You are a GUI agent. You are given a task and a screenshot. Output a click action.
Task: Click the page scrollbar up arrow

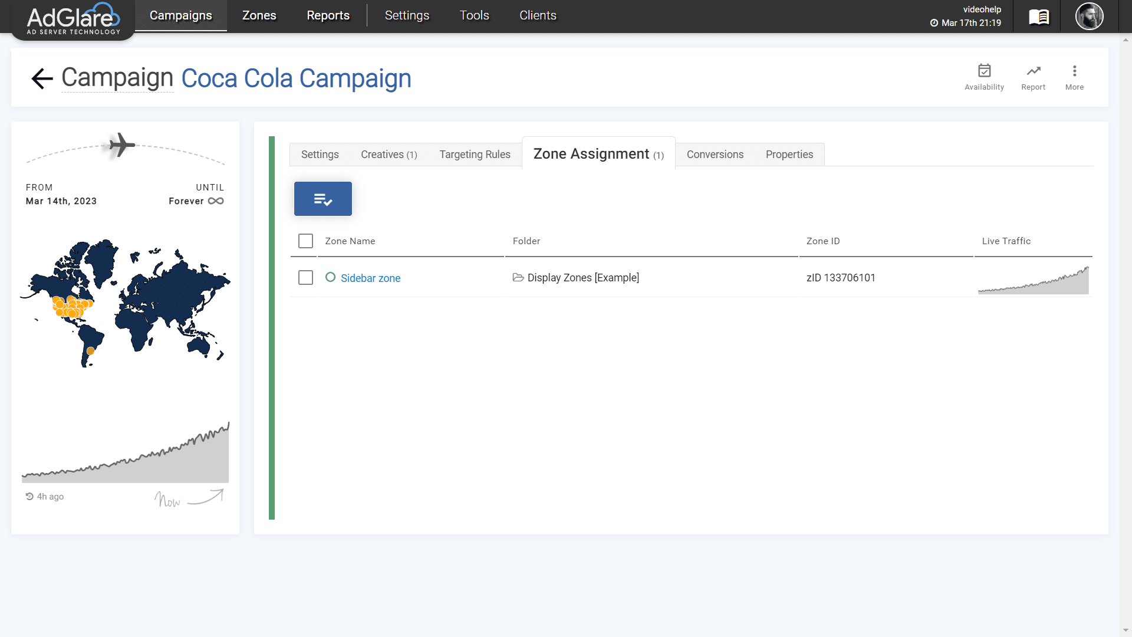click(1126, 40)
